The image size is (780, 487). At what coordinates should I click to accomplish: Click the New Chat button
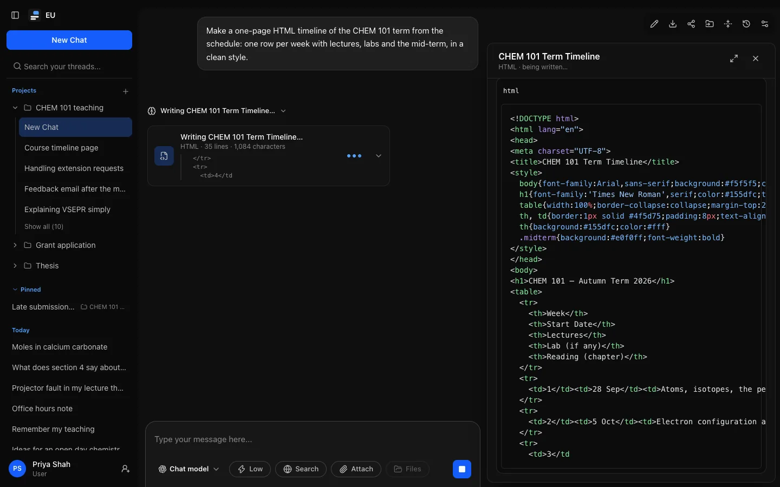(x=69, y=40)
